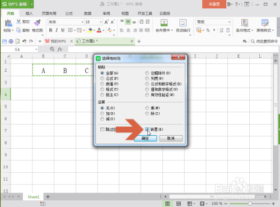Open the WPS 表格 application menu arrow

pos(32,4)
